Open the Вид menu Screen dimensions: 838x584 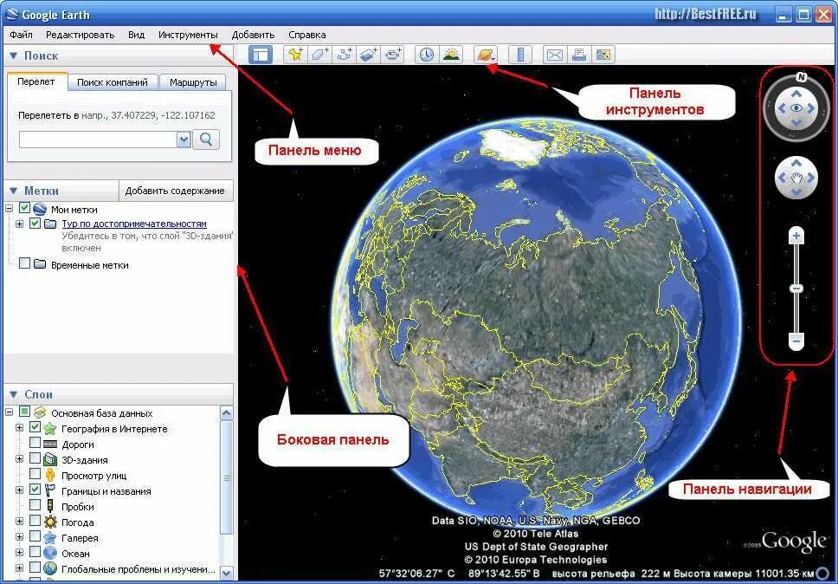pyautogui.click(x=136, y=35)
